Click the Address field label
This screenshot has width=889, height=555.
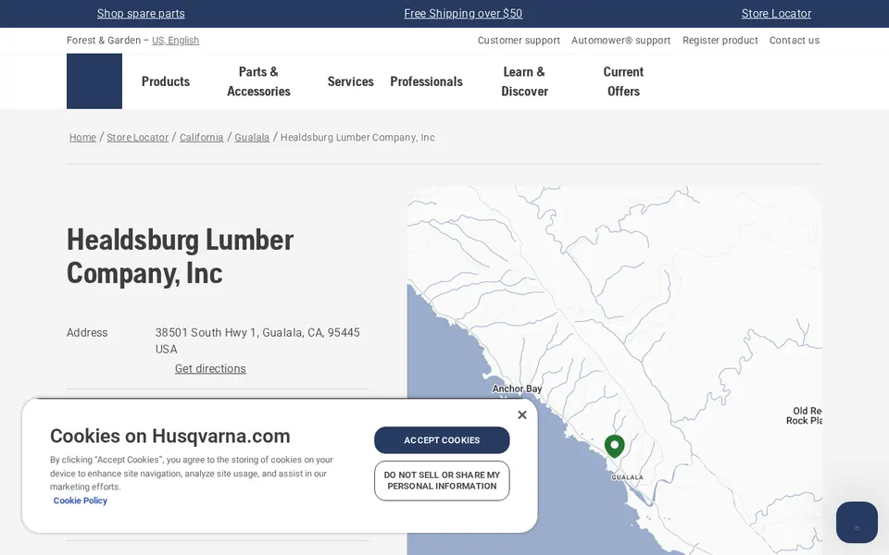pyautogui.click(x=87, y=333)
